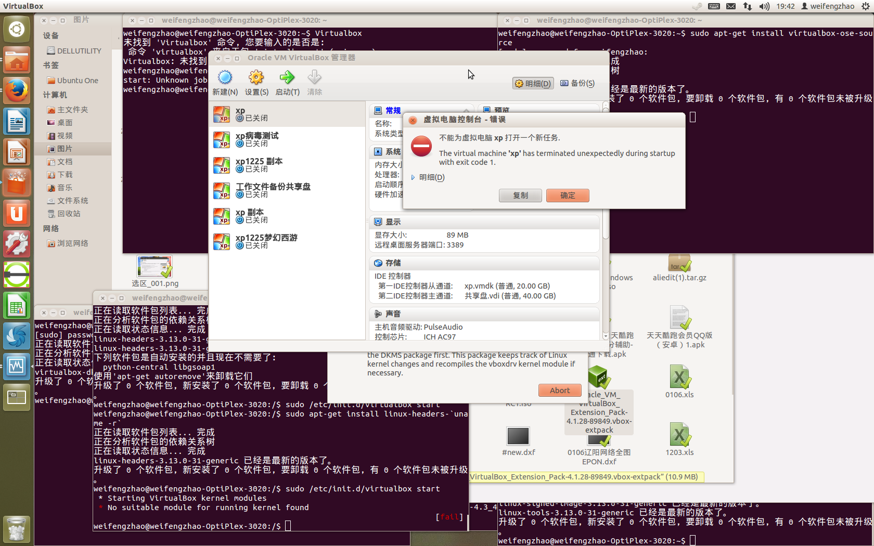Click 确定 in the error dialog
Image resolution: width=874 pixels, height=546 pixels.
click(568, 196)
